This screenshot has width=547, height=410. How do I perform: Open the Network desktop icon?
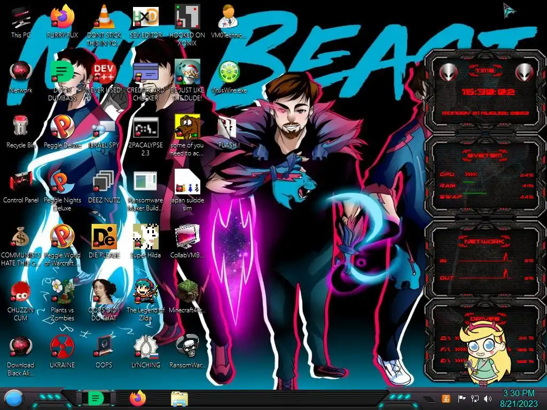point(21,77)
